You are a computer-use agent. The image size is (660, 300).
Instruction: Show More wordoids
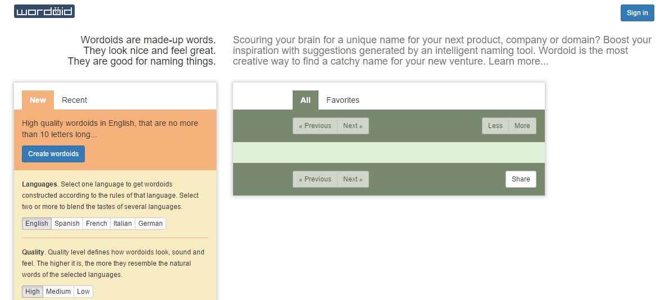pyautogui.click(x=522, y=126)
